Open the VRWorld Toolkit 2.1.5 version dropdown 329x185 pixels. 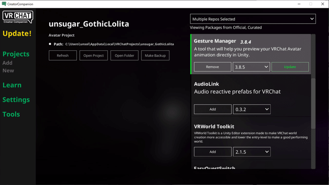[x=252, y=152]
